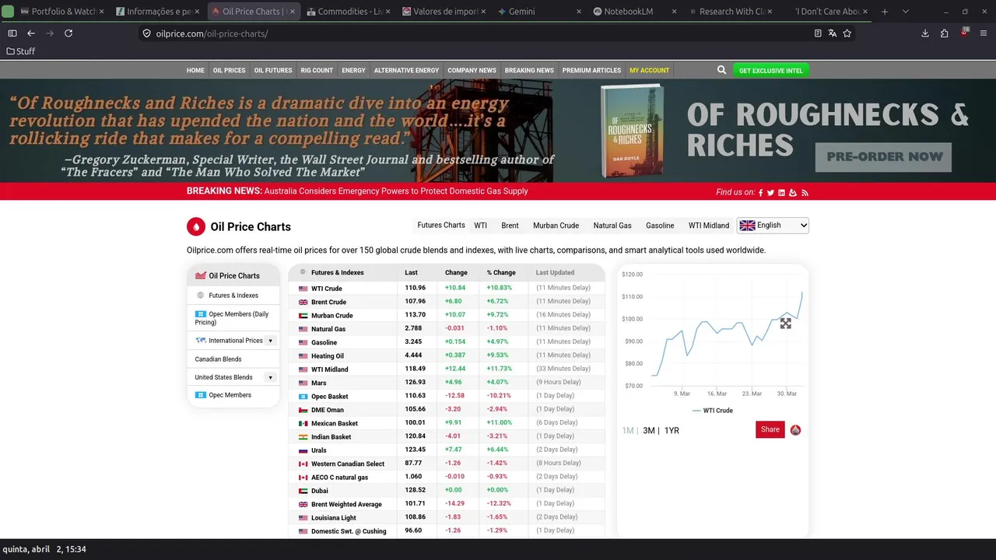Select Canadian Blends in sidebar
The image size is (996, 560).
click(x=233, y=359)
